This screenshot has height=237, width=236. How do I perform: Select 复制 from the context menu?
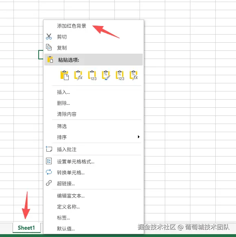pos(94,48)
